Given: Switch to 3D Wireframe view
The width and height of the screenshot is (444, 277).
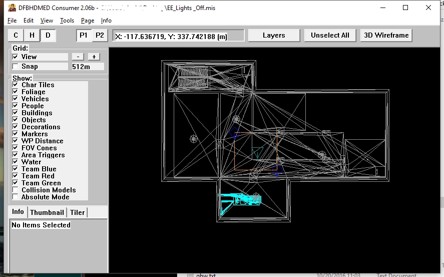Looking at the screenshot, I should pyautogui.click(x=386, y=36).
